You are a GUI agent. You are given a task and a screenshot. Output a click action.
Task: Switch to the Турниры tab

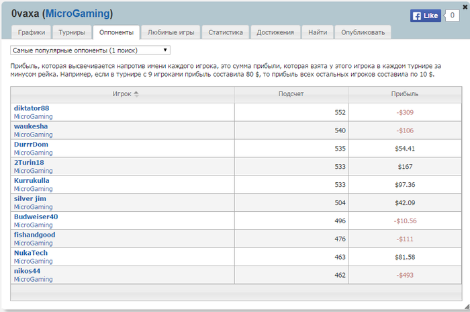(72, 32)
